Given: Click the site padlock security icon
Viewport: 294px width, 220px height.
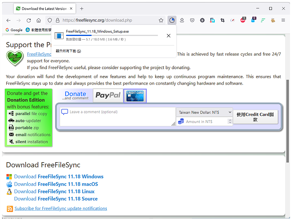Looking at the screenshot, I should click(58, 20).
